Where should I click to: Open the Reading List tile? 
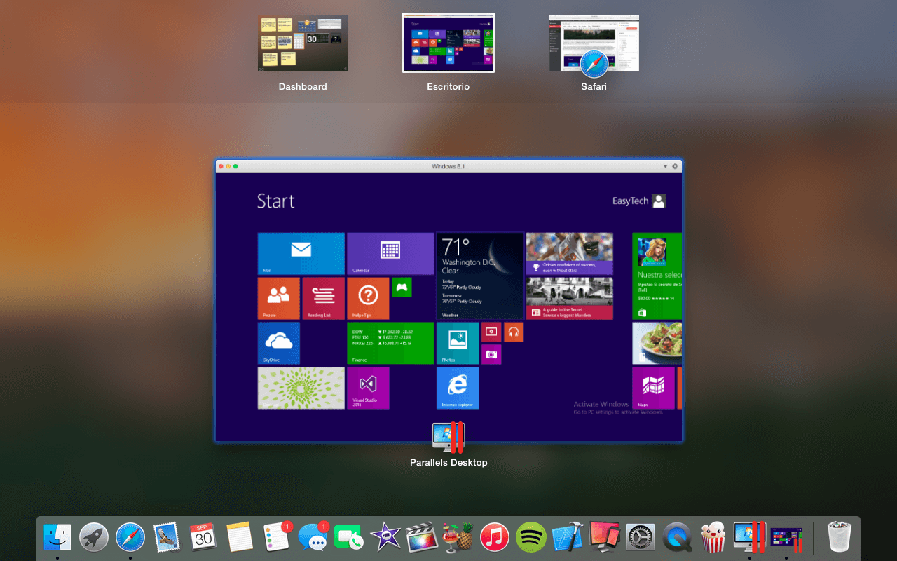[323, 298]
